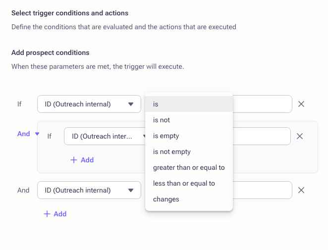328x250 pixels.
Task: Open third ID (Outreach internal) dropdown
Action: point(89,190)
